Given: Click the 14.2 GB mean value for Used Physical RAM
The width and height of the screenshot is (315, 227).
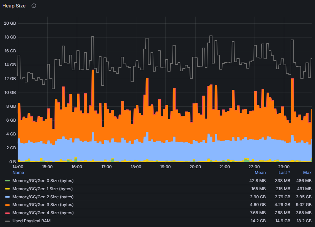Looking at the screenshot, I should 258,221.
